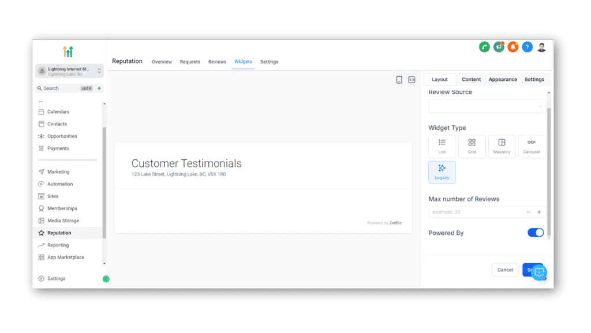Choose the Masonry widget type

(502, 146)
